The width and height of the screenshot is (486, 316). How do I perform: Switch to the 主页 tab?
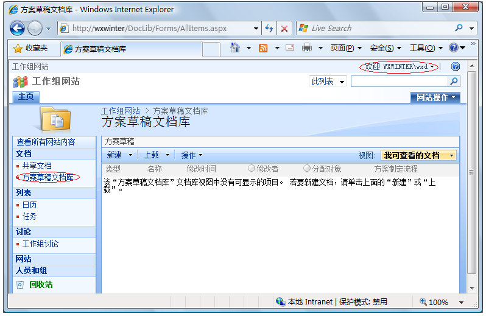tap(26, 97)
